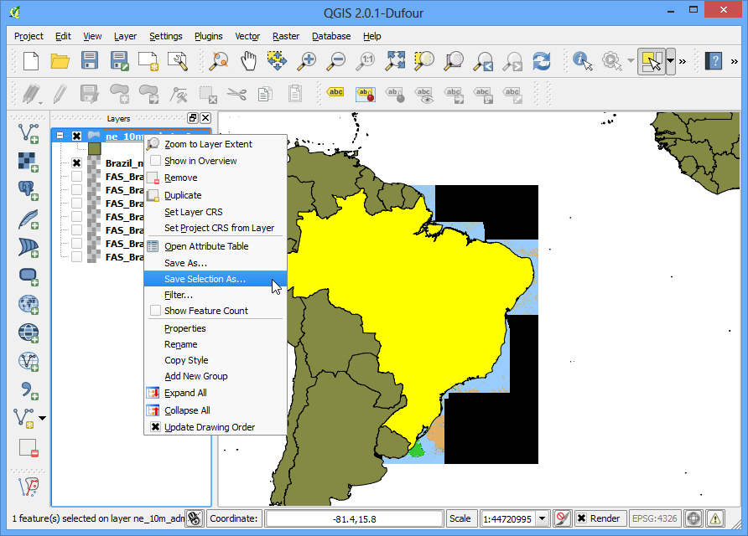This screenshot has height=536, width=748.
Task: Open the Run Feature Action dropdown arrow
Action: pos(631,61)
